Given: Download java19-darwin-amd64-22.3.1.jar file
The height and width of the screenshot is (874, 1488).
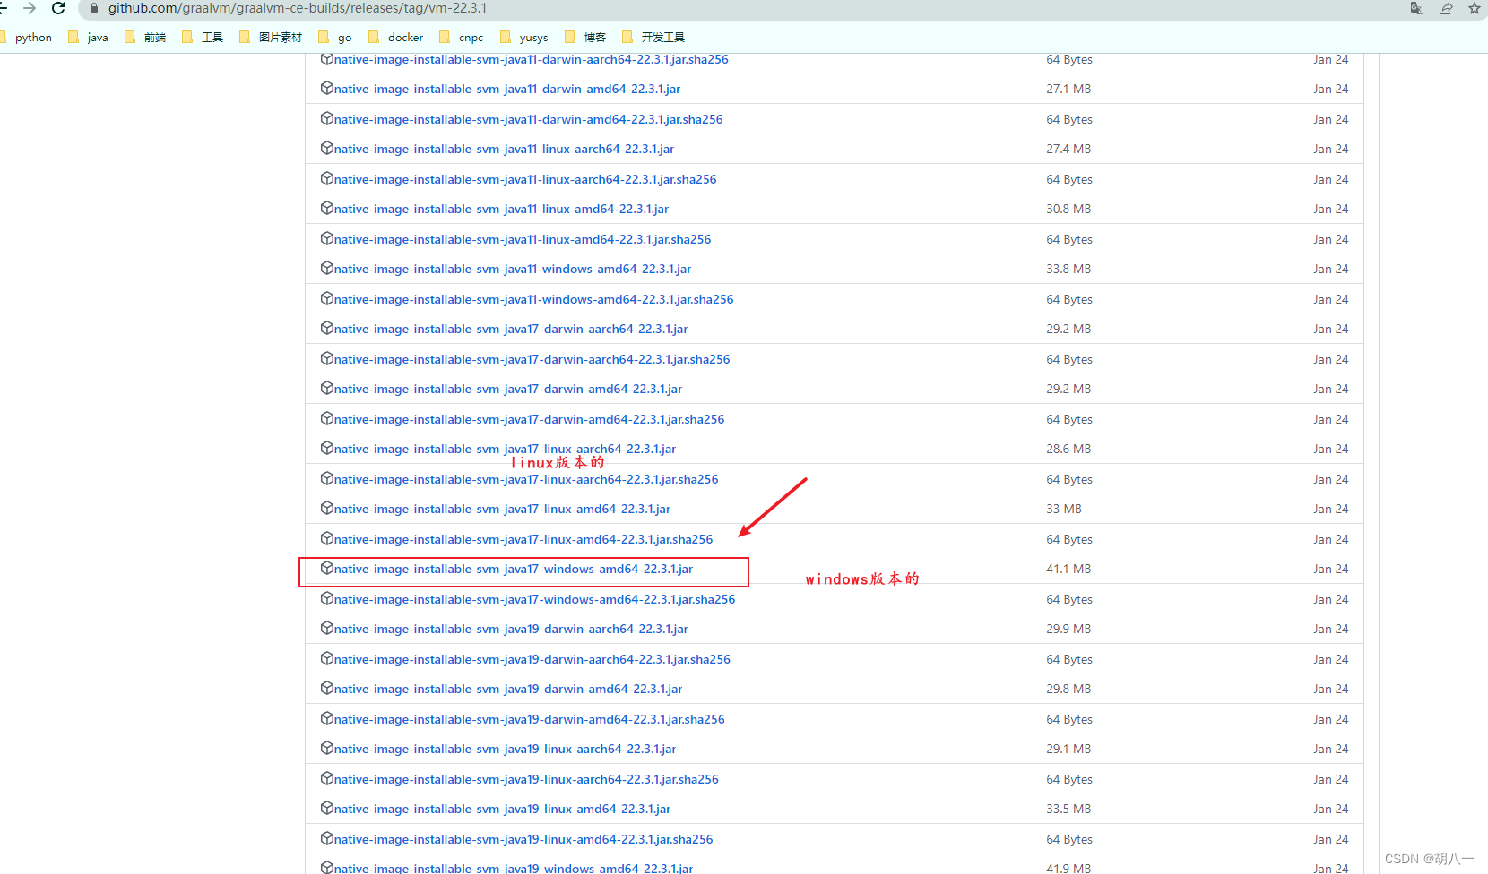Looking at the screenshot, I should [x=508, y=689].
